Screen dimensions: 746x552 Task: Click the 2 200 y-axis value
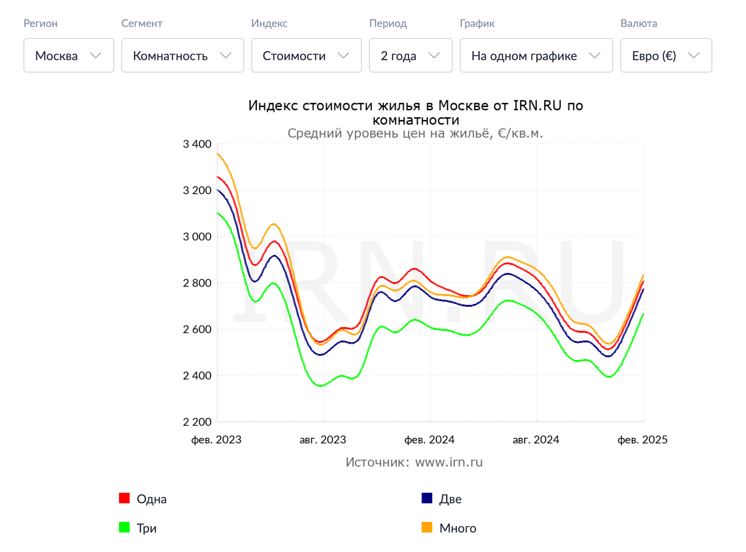click(x=197, y=422)
